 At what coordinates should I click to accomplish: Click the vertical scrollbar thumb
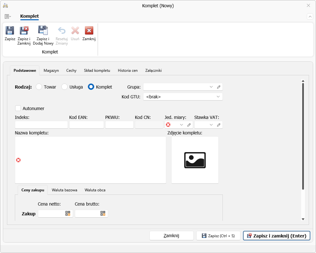click(303, 136)
